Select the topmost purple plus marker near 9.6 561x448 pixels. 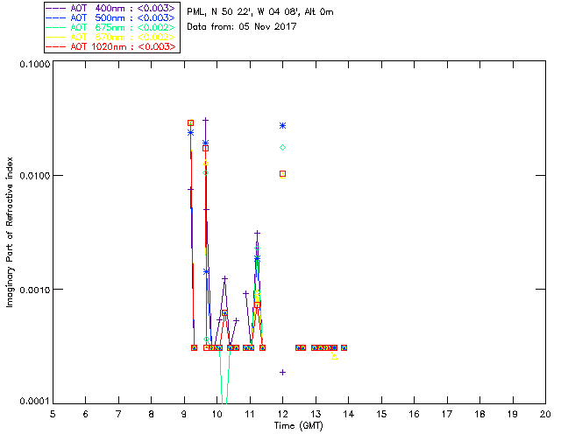pos(205,121)
